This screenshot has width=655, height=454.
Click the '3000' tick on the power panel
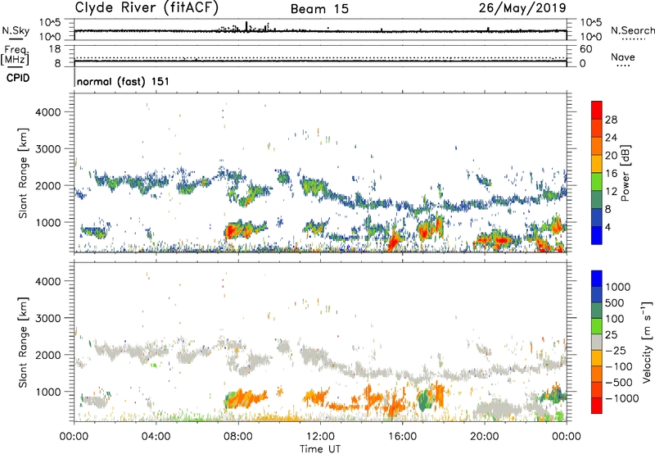48,149
